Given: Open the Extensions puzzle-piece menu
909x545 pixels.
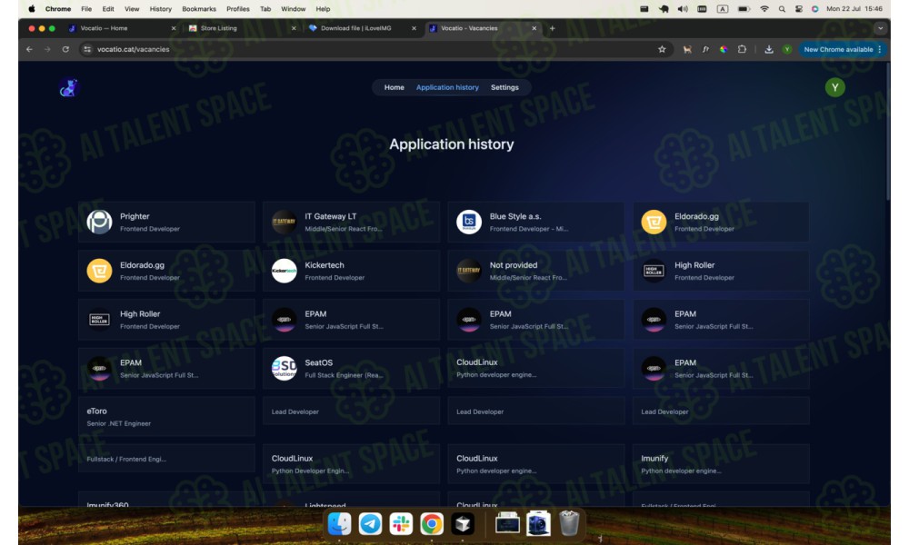Looking at the screenshot, I should [x=742, y=49].
